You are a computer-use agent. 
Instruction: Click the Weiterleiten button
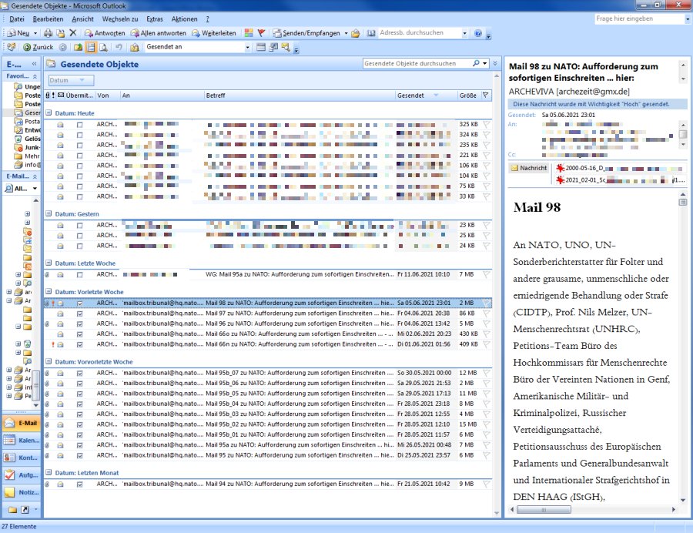(x=214, y=33)
